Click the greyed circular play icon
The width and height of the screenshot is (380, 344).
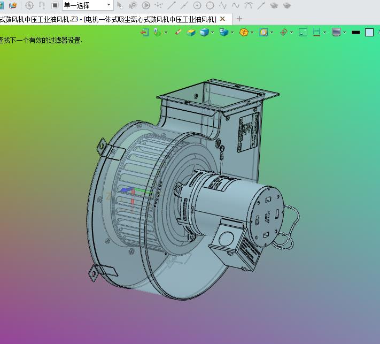click(146, 5)
